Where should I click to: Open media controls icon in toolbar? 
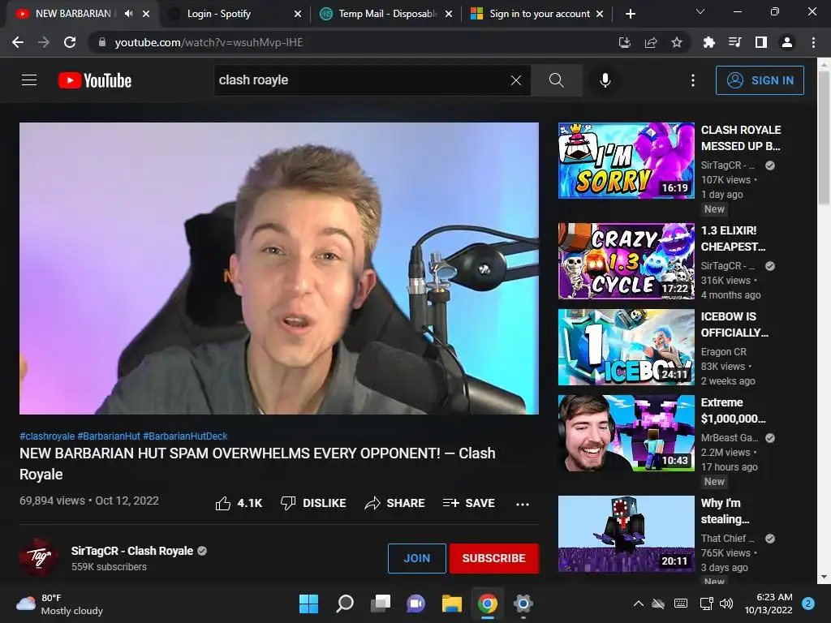[x=734, y=42]
